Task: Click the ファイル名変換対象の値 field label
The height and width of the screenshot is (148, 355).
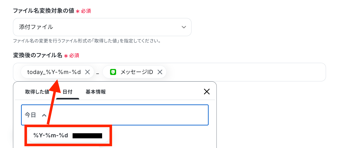Action: (44, 11)
